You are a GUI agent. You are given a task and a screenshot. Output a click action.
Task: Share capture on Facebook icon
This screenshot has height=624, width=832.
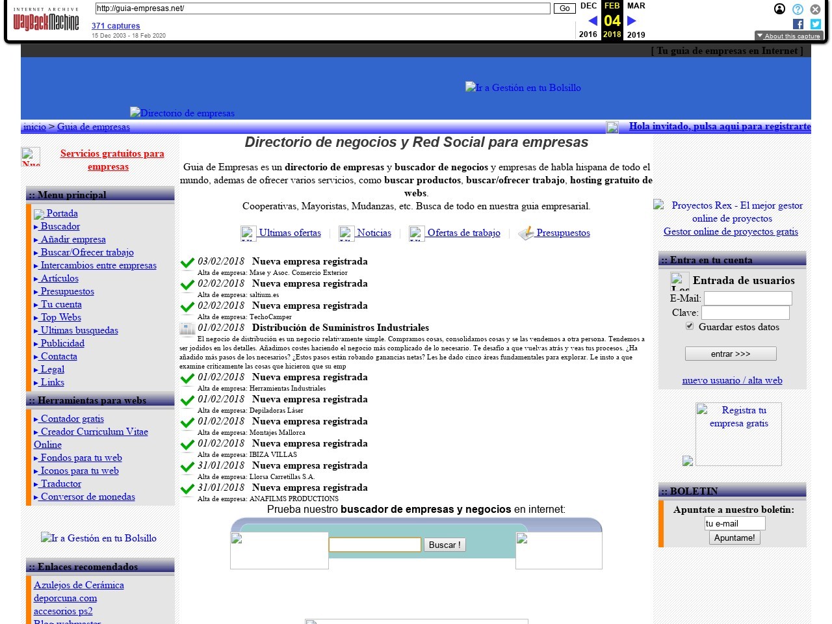pyautogui.click(x=798, y=24)
